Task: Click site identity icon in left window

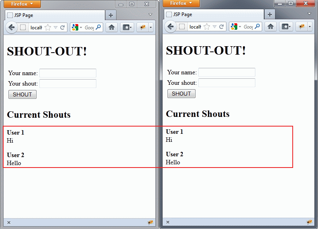Action: 23,27
